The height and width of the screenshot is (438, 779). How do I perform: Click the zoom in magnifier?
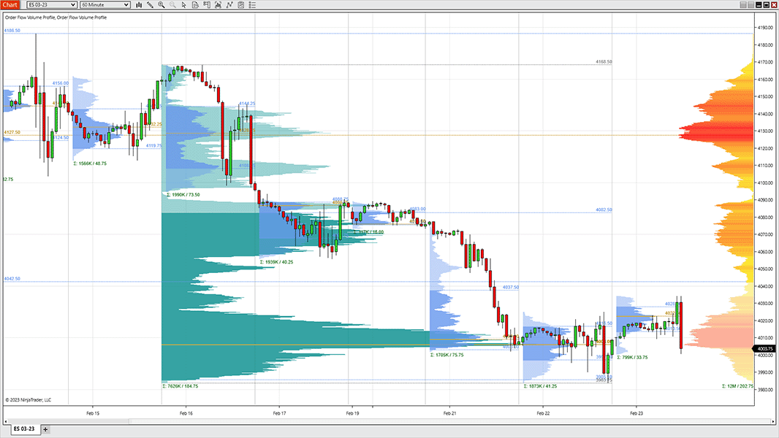161,5
